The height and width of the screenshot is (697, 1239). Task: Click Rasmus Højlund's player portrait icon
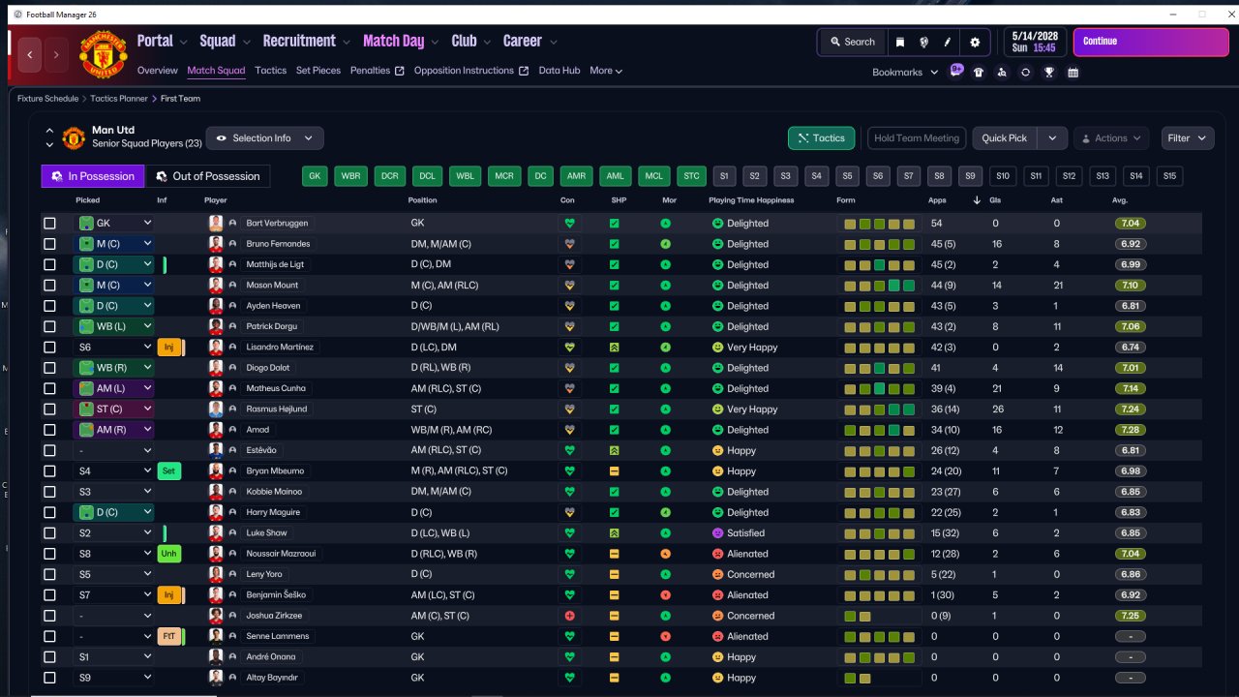click(x=216, y=409)
